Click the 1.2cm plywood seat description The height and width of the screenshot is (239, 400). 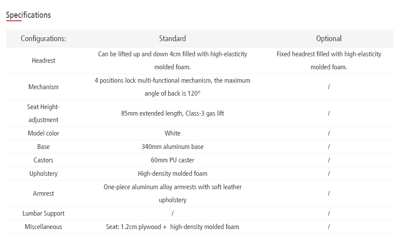[172, 227]
